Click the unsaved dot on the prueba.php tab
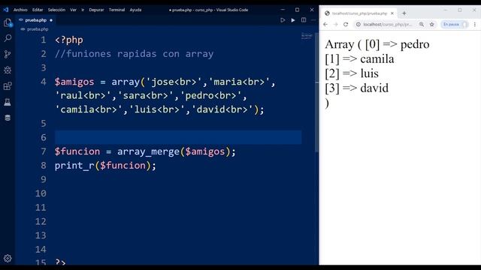 pos(51,20)
